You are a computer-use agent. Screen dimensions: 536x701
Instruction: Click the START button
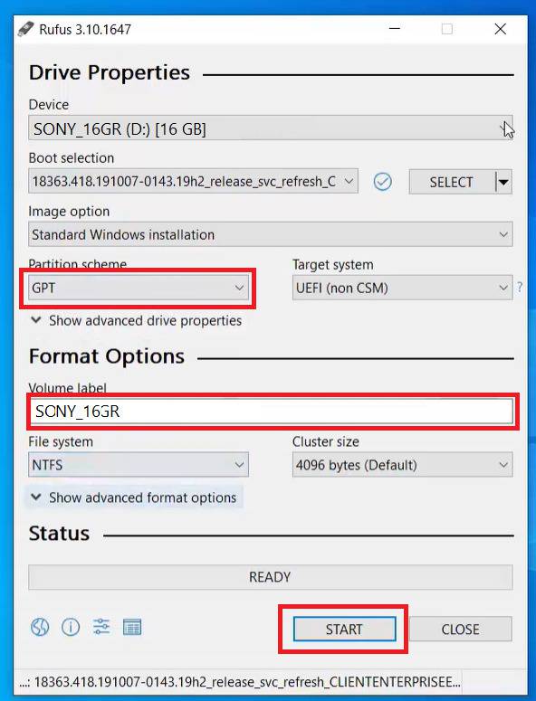[x=345, y=629]
